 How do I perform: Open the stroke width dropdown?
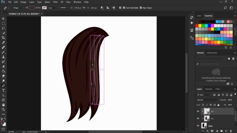pos(57,8)
